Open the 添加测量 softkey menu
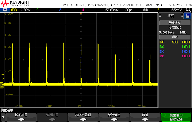Image resolution: width=192 pixels, height=122 pixels. [21, 117]
